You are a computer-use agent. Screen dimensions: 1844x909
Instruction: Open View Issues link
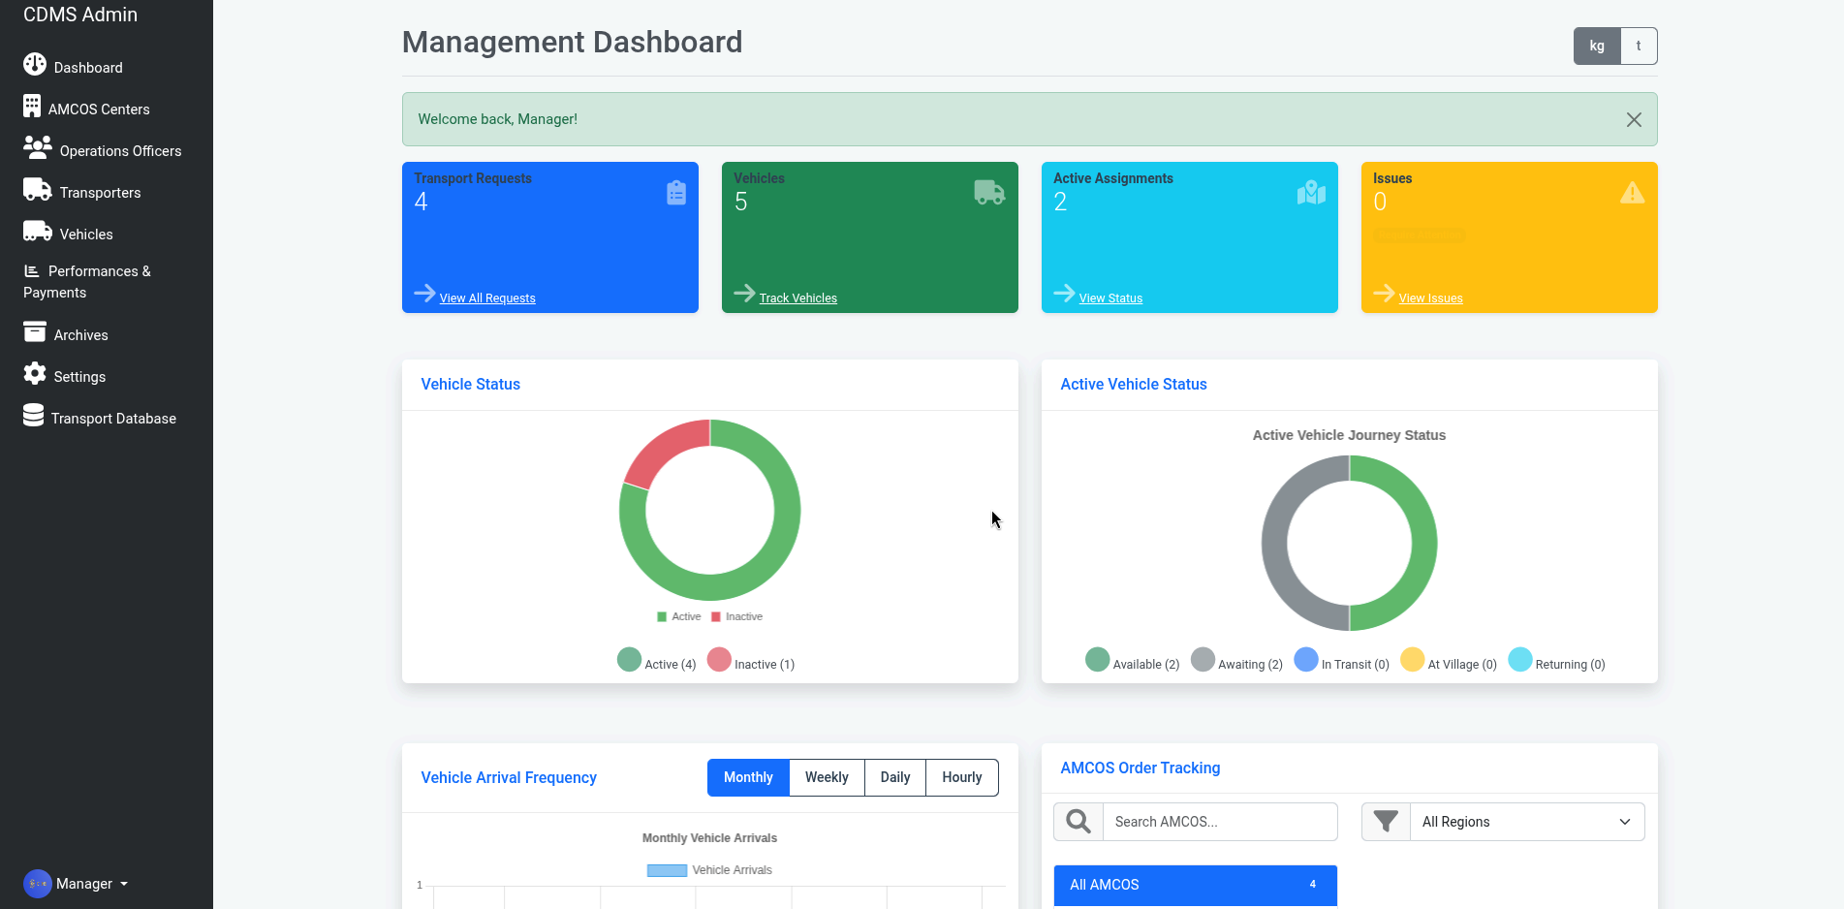(1431, 298)
